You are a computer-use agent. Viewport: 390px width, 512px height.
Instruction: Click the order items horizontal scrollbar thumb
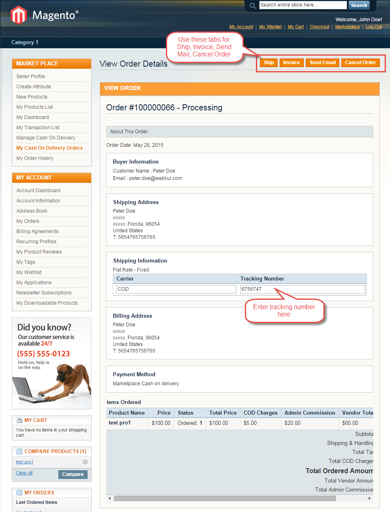pyautogui.click(x=225, y=498)
